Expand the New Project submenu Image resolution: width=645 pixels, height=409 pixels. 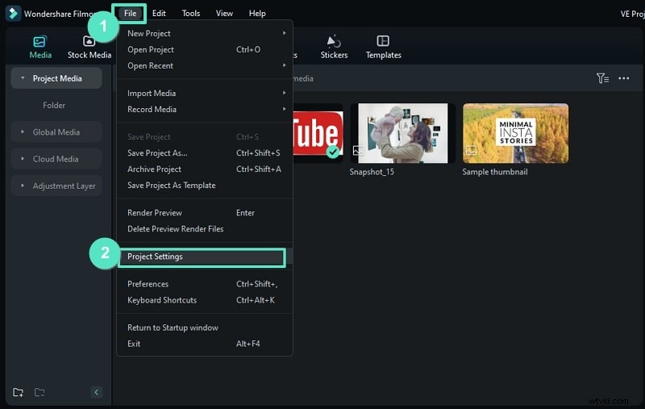click(284, 33)
